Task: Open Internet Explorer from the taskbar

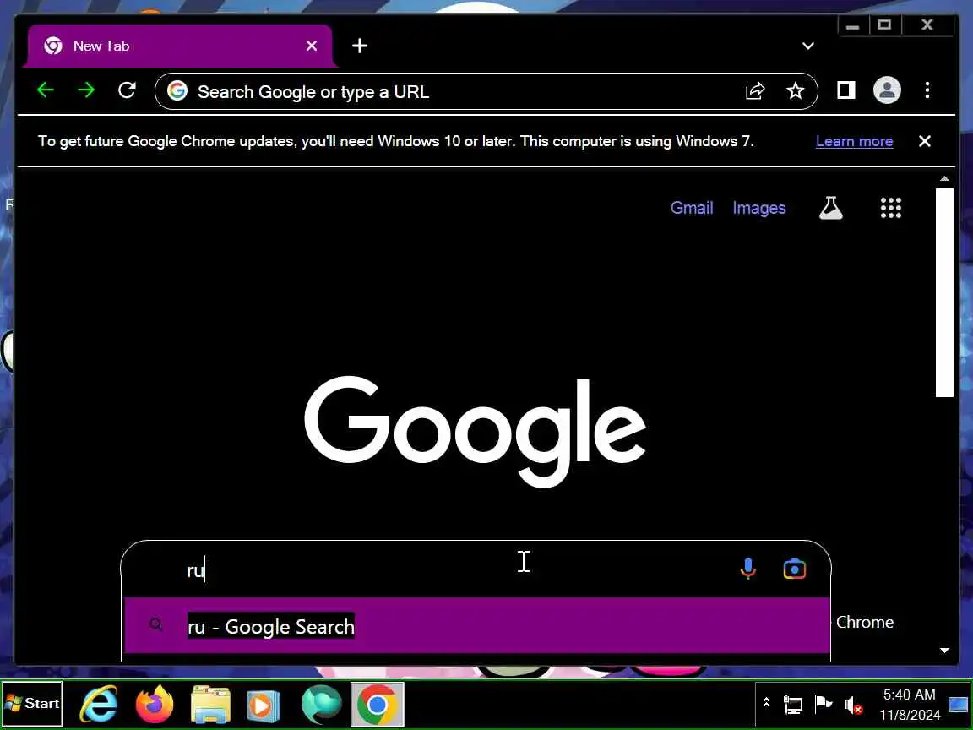Action: [99, 705]
